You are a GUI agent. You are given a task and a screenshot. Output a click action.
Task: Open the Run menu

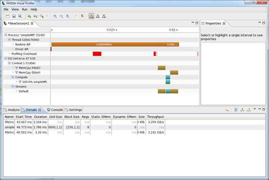pos(25,9)
